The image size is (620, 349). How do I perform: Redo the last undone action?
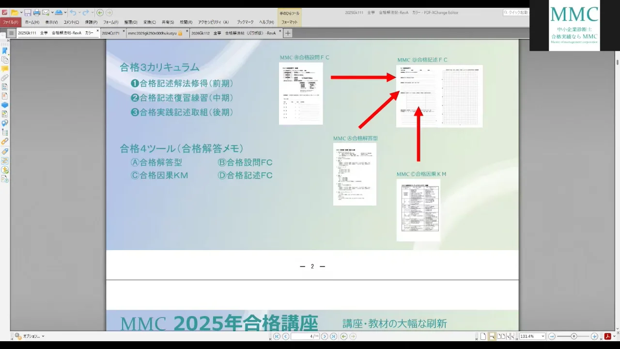coord(85,13)
